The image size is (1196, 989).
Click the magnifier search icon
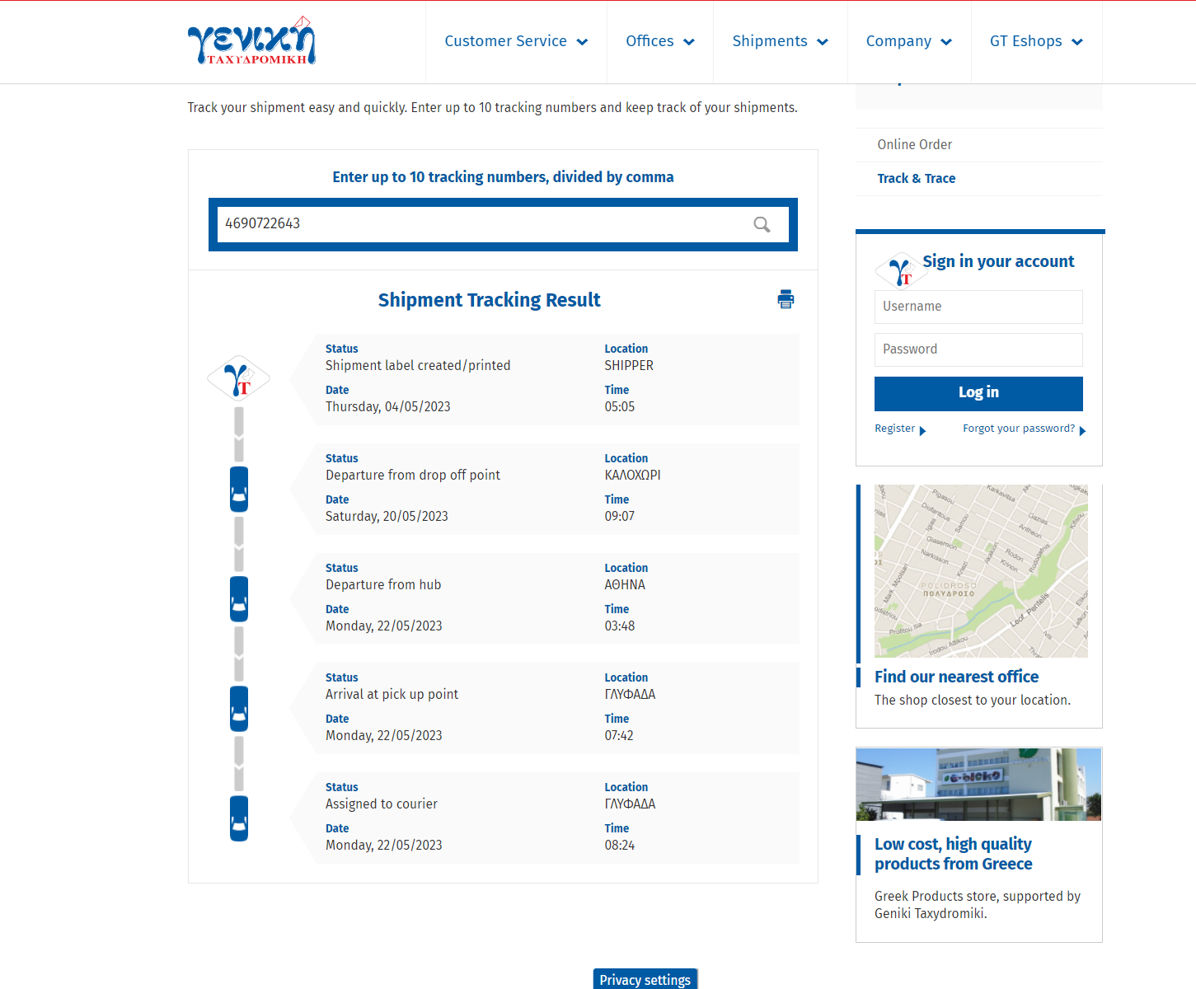tap(762, 224)
